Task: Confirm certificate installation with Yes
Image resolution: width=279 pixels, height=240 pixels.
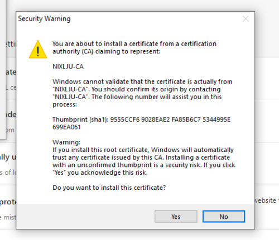Action: tap(176, 217)
